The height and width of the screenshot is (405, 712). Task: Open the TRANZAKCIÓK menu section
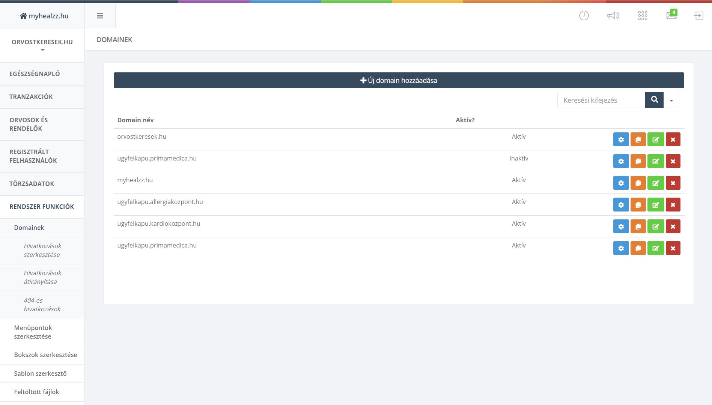point(42,97)
